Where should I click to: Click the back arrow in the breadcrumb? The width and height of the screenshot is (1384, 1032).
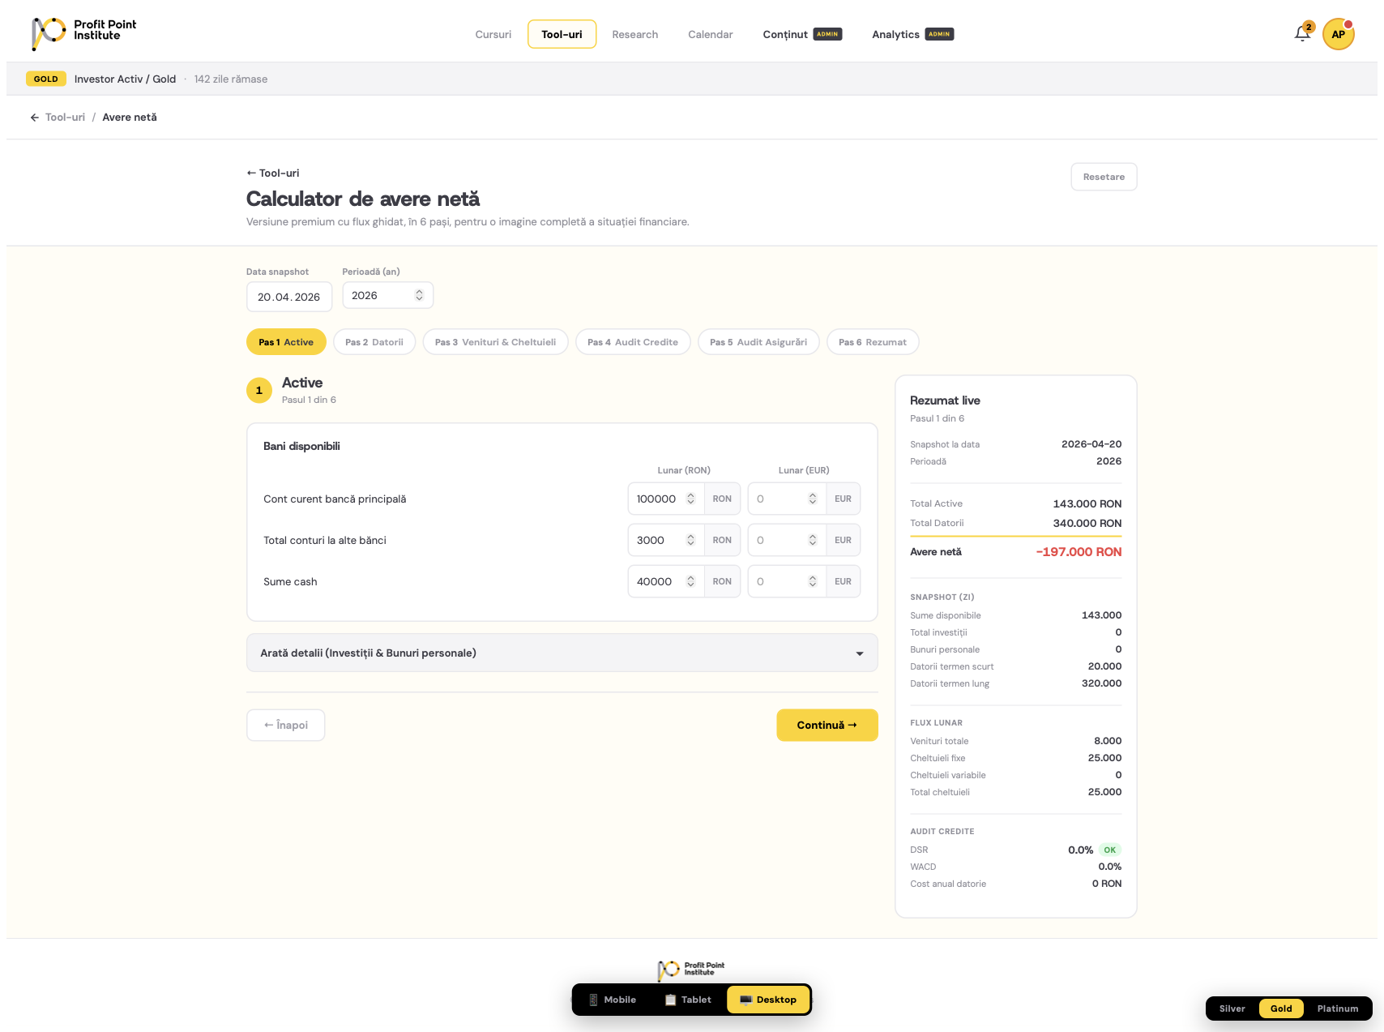[x=35, y=118]
